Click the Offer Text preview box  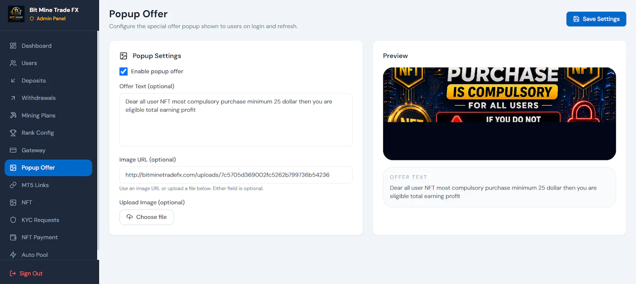pos(499,187)
